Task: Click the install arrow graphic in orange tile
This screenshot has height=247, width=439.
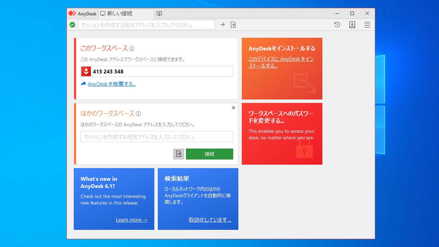Action: (304, 83)
